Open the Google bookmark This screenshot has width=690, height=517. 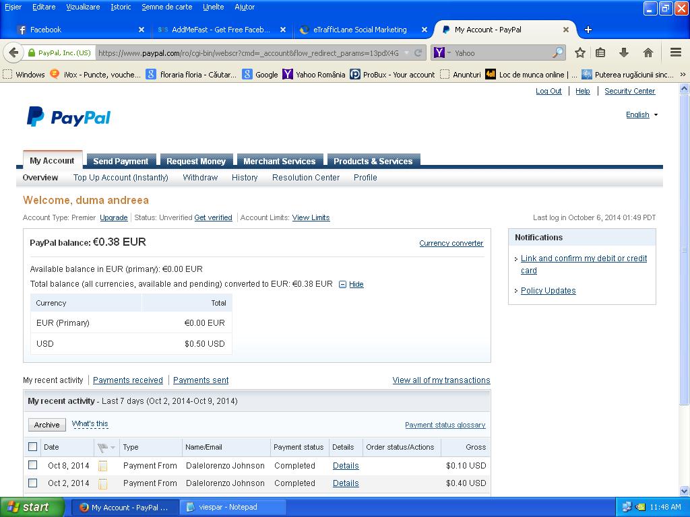click(260, 74)
